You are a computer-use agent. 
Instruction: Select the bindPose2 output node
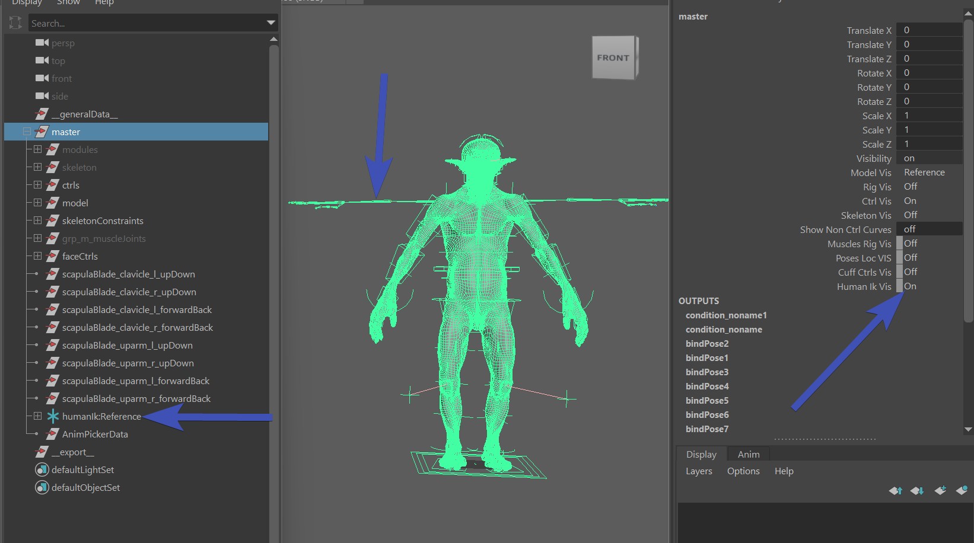click(707, 344)
